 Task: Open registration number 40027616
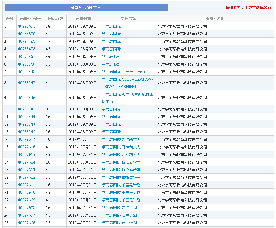pos(26,147)
